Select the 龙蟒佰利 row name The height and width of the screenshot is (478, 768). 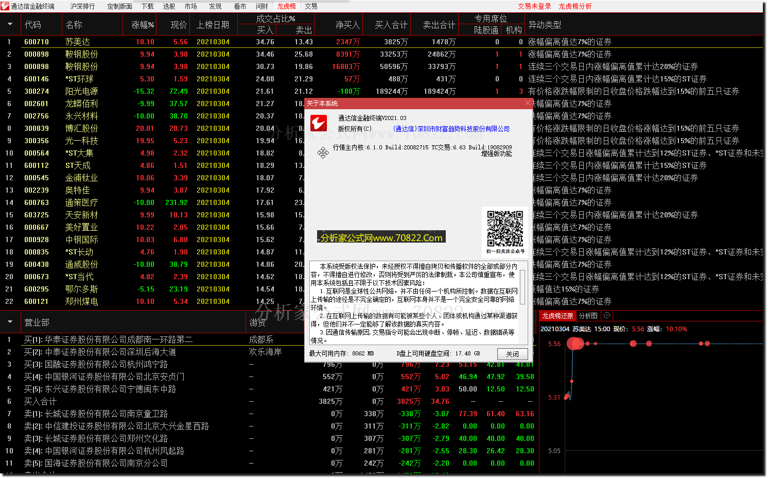pyautogui.click(x=81, y=104)
